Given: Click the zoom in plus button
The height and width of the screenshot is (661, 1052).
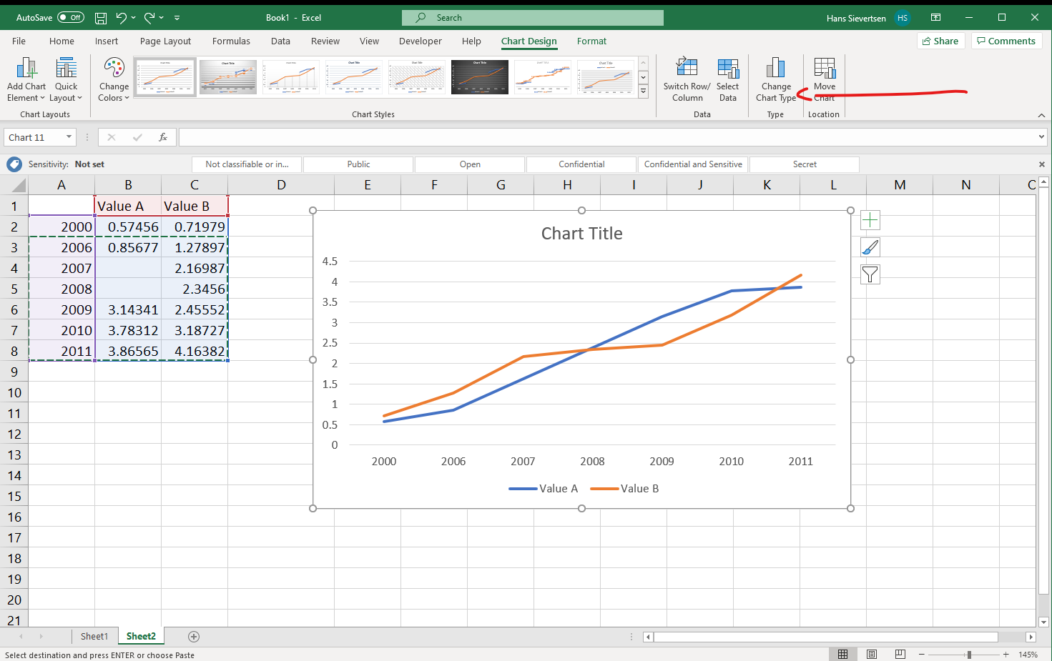Looking at the screenshot, I should 1006,654.
